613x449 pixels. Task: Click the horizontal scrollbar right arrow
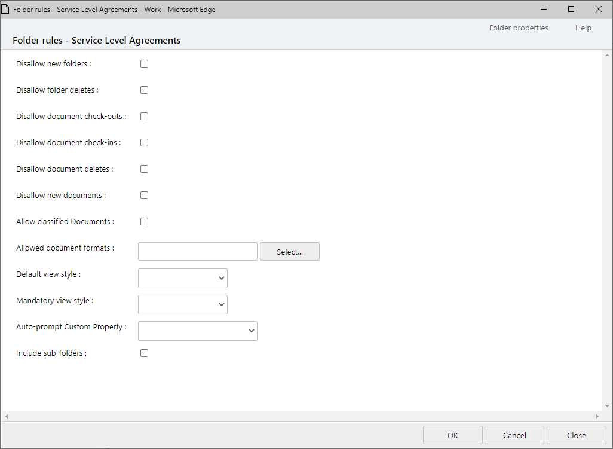click(x=597, y=416)
